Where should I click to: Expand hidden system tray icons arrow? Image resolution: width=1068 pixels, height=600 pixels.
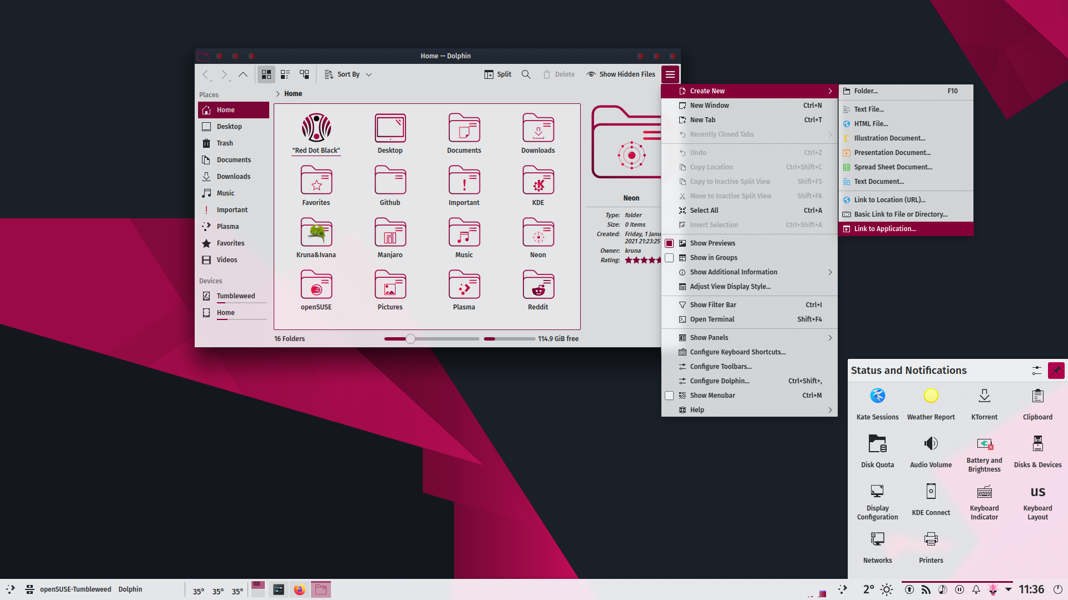[x=1008, y=589]
